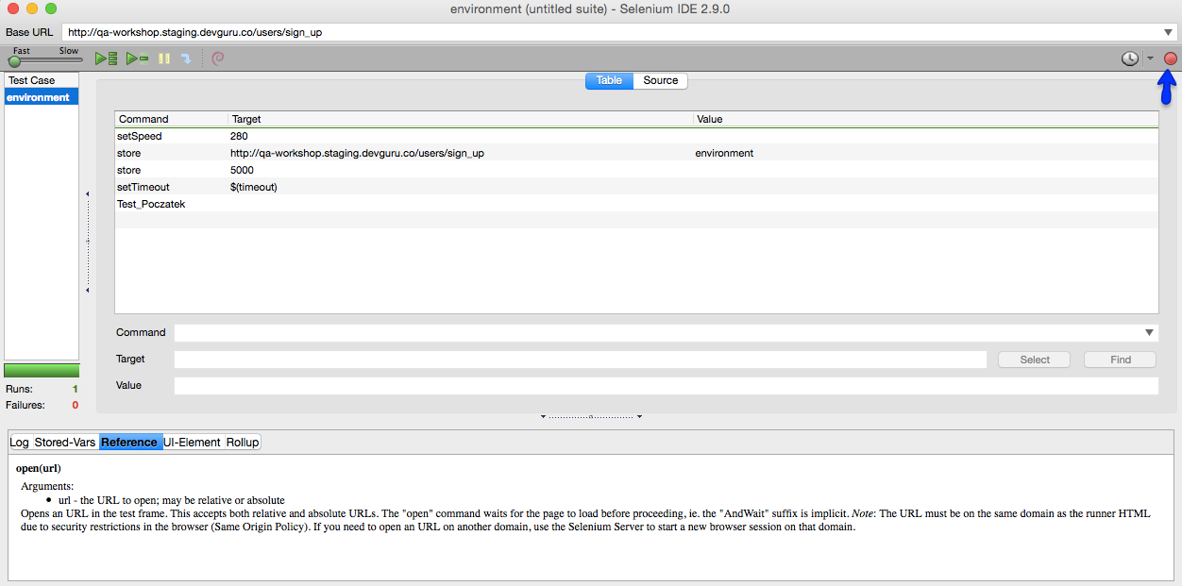The height and width of the screenshot is (586, 1182).
Task: Open the Log tab
Action: point(20,443)
